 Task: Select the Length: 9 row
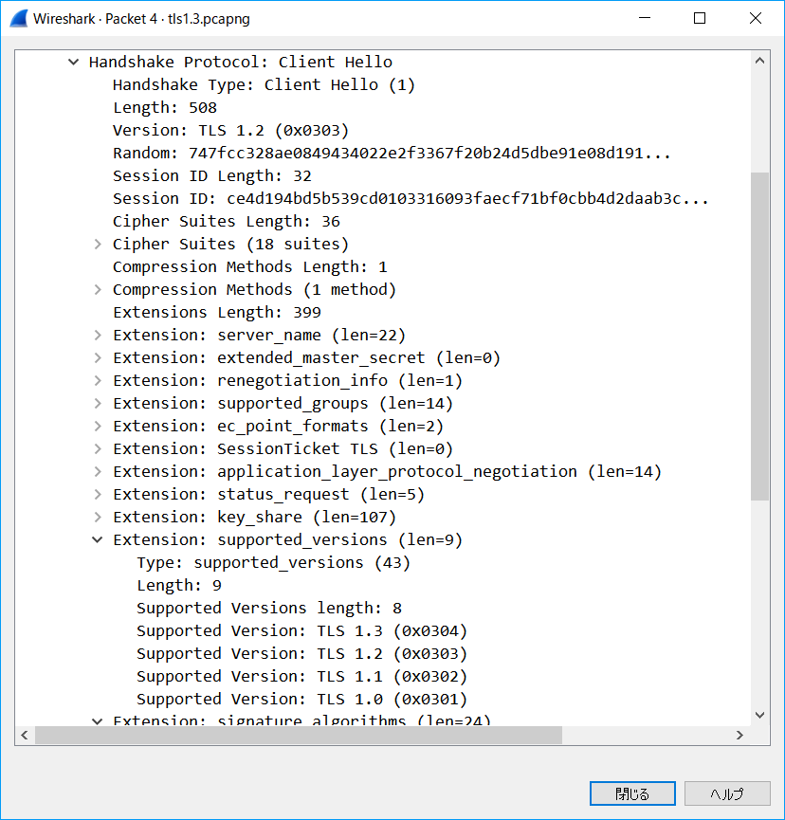tap(179, 586)
